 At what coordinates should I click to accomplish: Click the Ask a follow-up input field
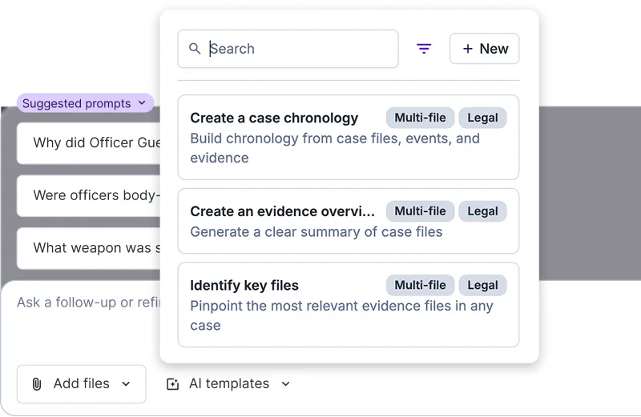88,303
